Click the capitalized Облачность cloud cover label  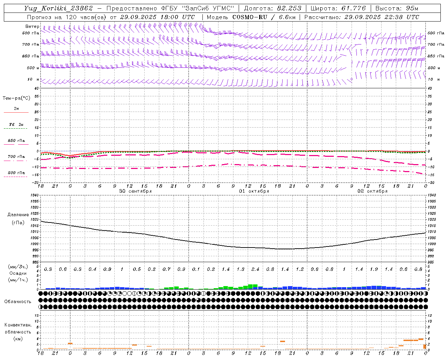(18, 302)
